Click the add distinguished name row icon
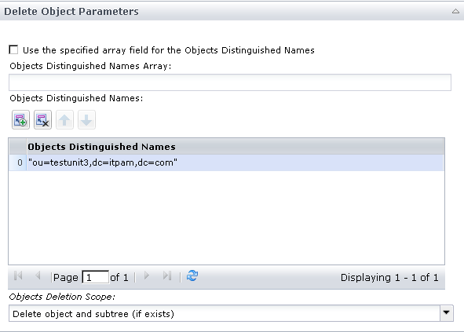 coord(20,120)
